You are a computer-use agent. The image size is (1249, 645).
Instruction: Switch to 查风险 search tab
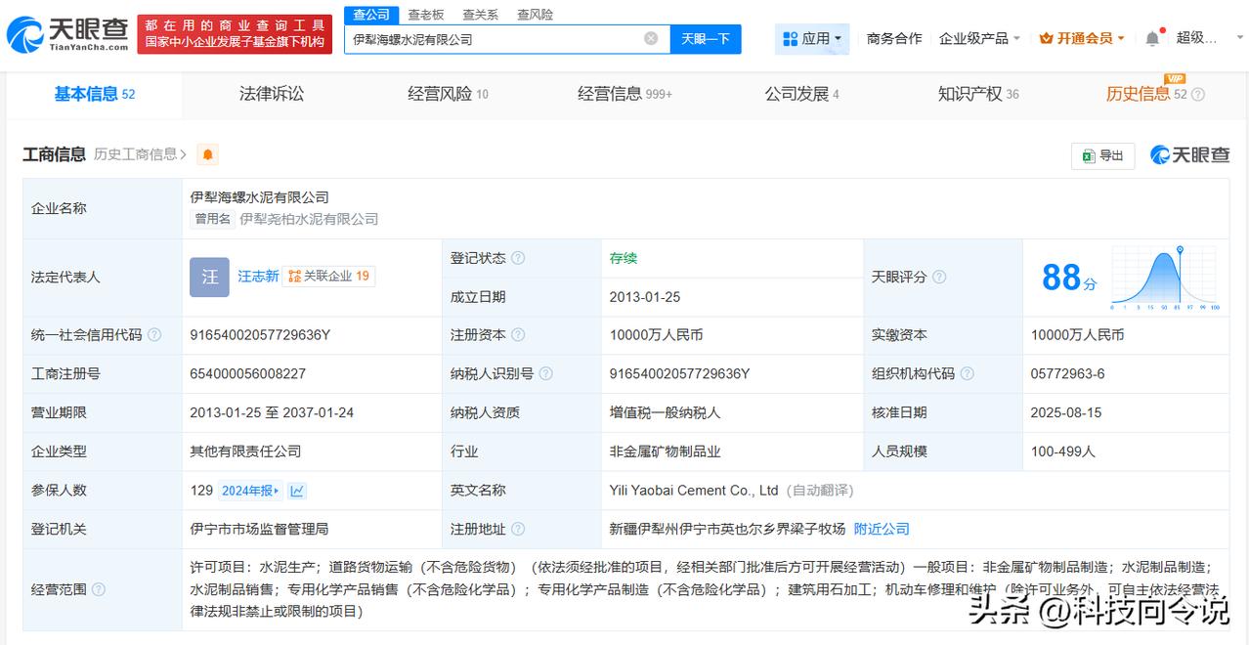coord(535,15)
